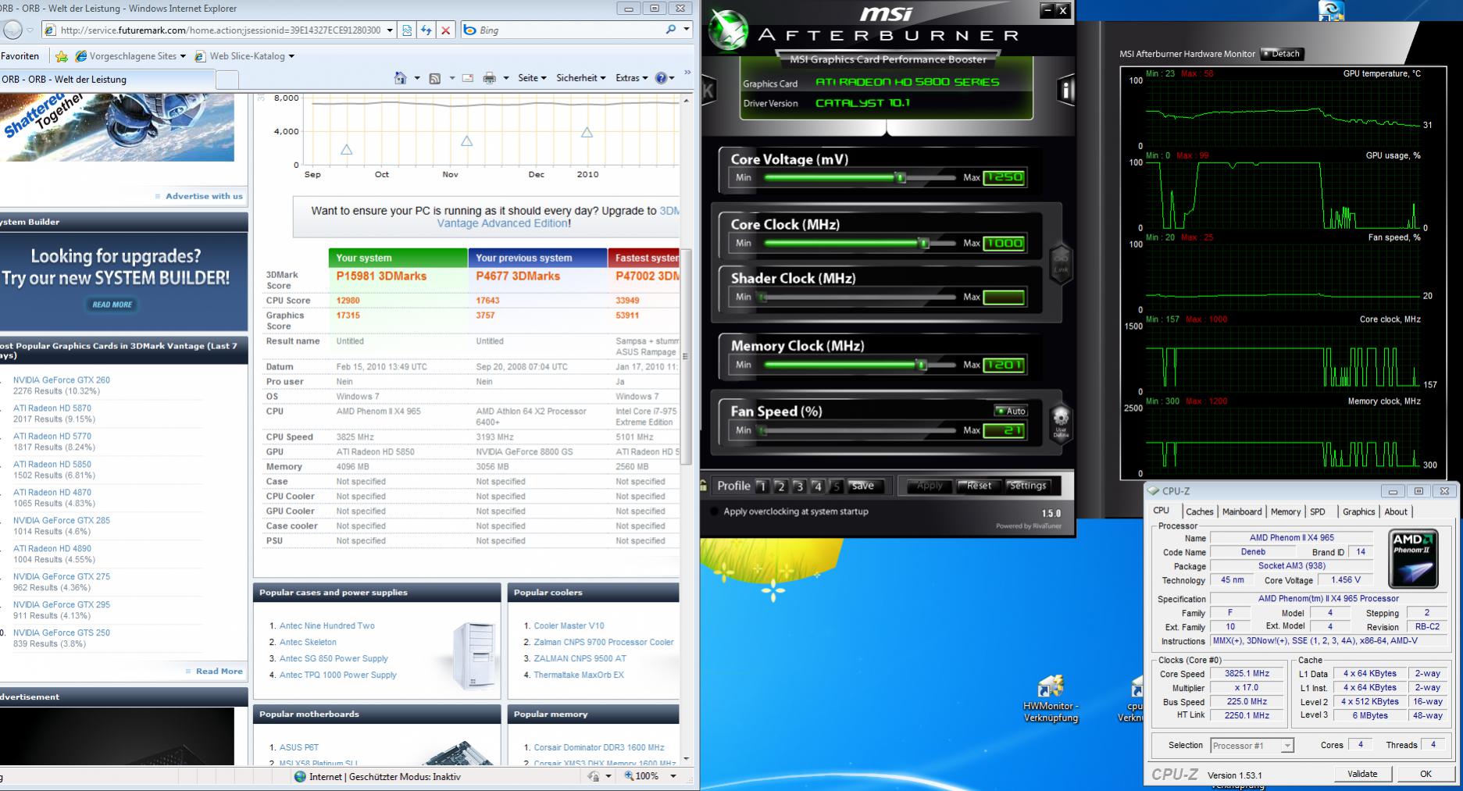This screenshot has width=1463, height=791.
Task: Open the NVIDIA GeForce GTX 260 link
Action: point(62,380)
